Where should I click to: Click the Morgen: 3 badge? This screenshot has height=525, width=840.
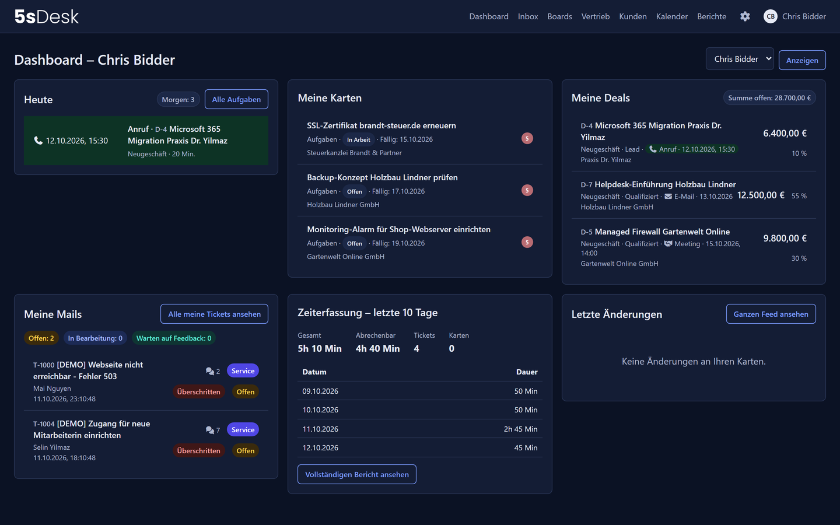click(x=178, y=99)
